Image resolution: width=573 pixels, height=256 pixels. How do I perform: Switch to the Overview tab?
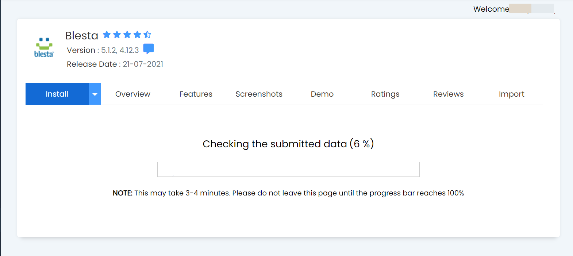pos(133,94)
